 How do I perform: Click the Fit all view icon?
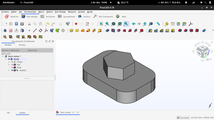click(101, 24)
